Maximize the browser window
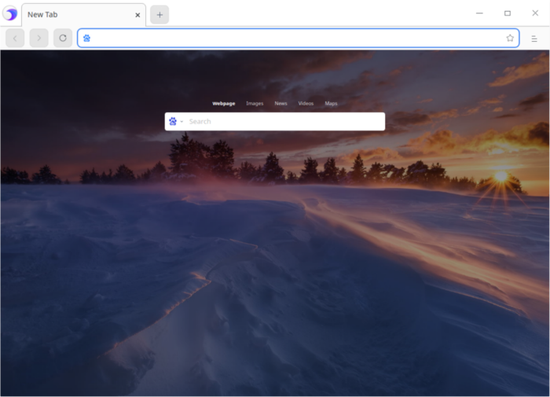Image resolution: width=550 pixels, height=397 pixels. 508,13
